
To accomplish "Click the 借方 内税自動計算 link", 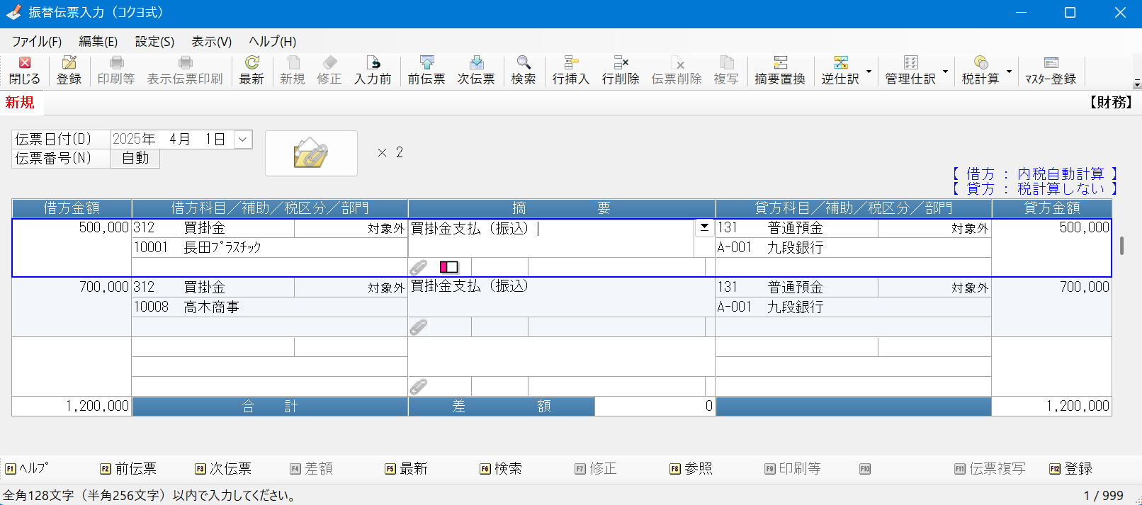I will coord(1034,174).
